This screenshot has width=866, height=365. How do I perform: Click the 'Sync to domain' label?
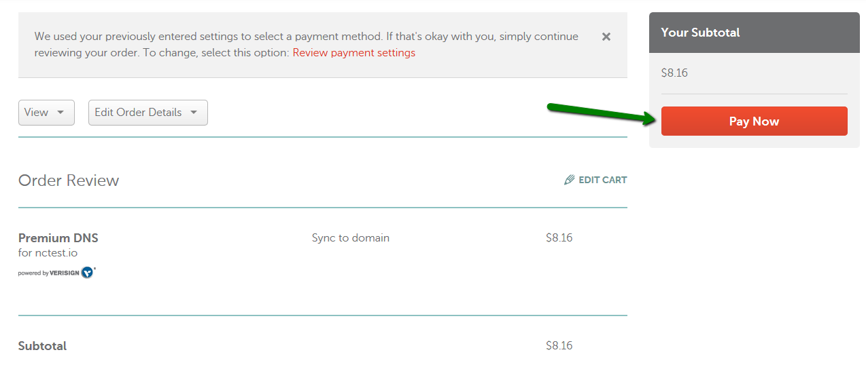[351, 238]
